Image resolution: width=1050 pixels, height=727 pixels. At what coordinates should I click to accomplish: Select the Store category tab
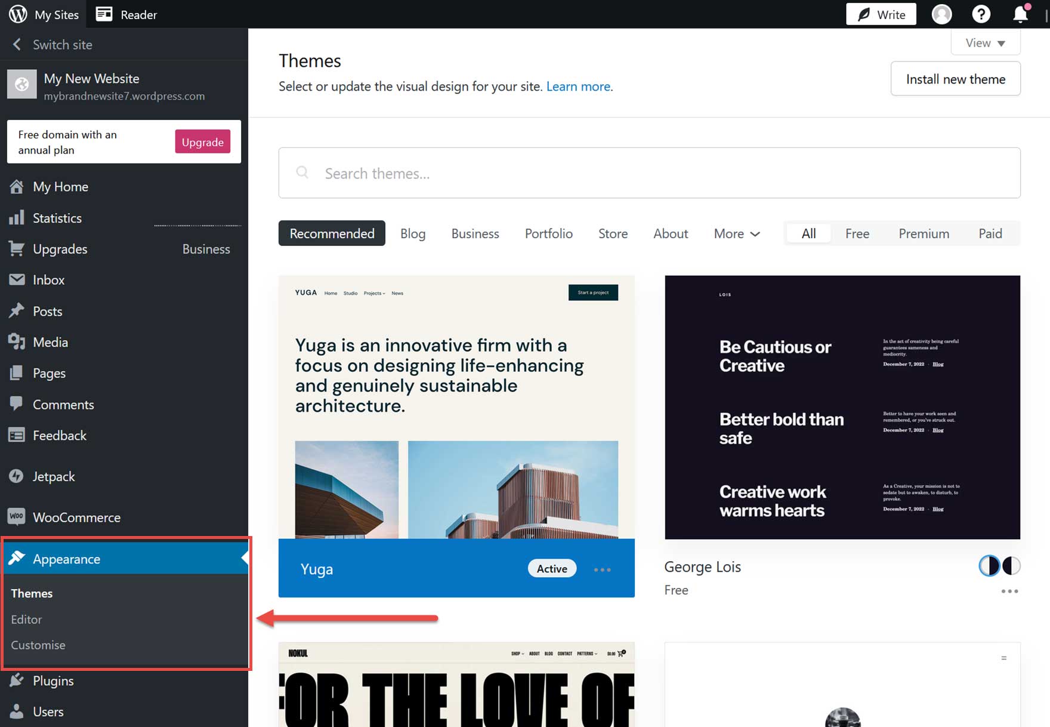613,233
